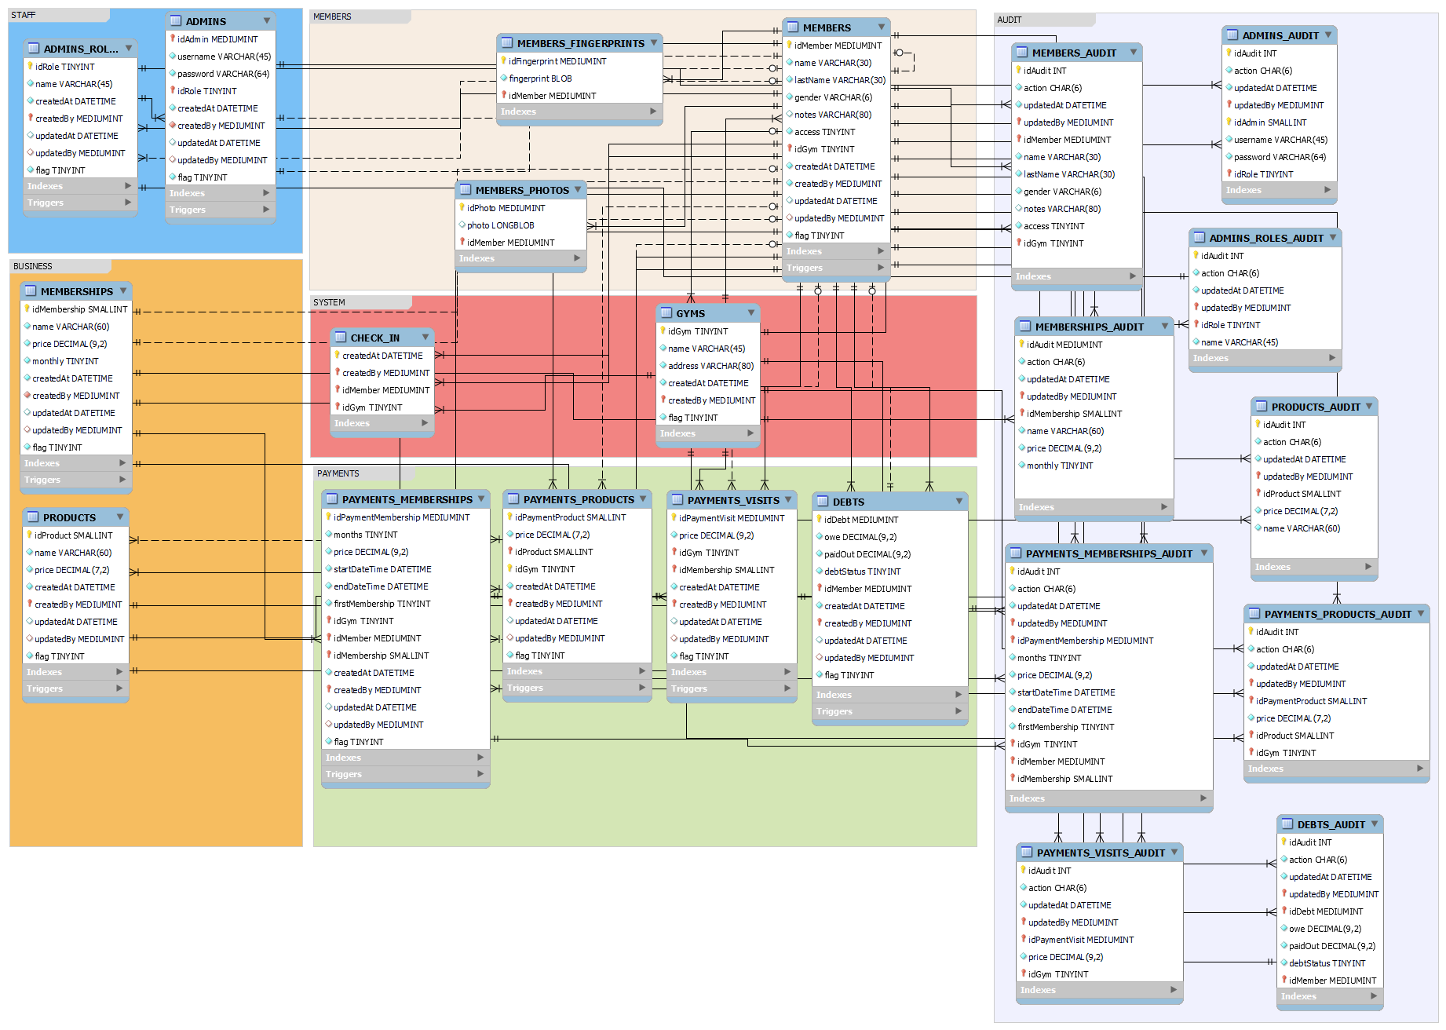Click the MEMBERS table header icon
1446x1030 pixels.
click(793, 27)
